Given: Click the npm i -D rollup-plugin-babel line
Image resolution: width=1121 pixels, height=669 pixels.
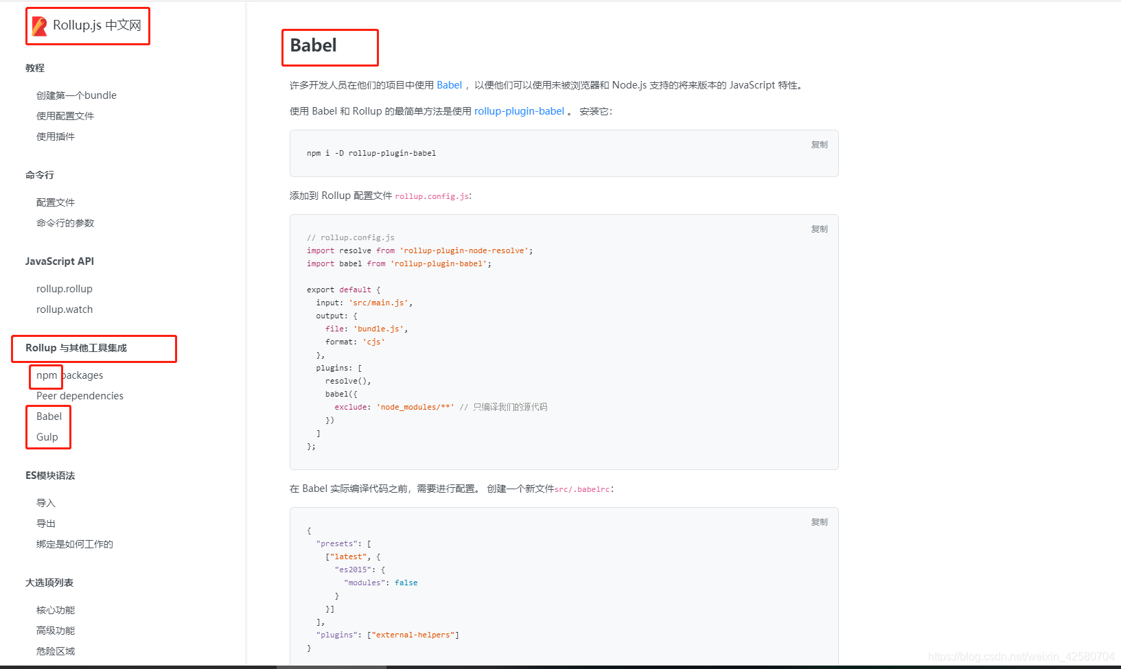Looking at the screenshot, I should 371,153.
